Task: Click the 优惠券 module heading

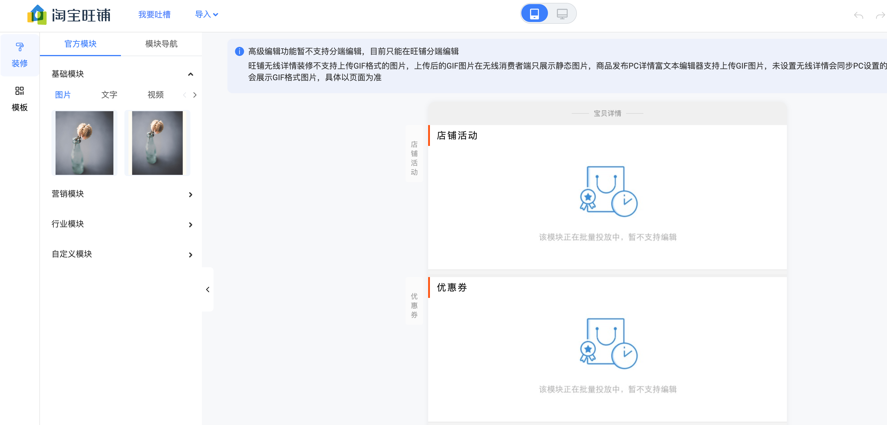Action: [452, 287]
